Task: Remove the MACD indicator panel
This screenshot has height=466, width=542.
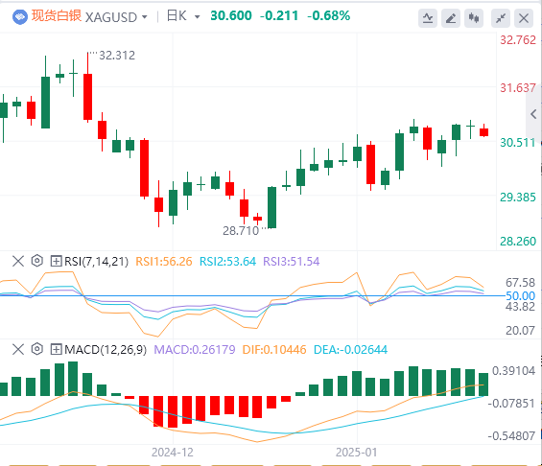Action: pos(18,349)
